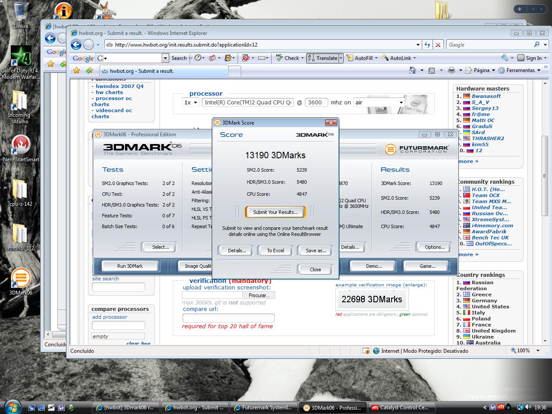This screenshot has width=552, height=414.
Task: Select 3DMark06 desktop shortcut
Action: tap(20, 282)
